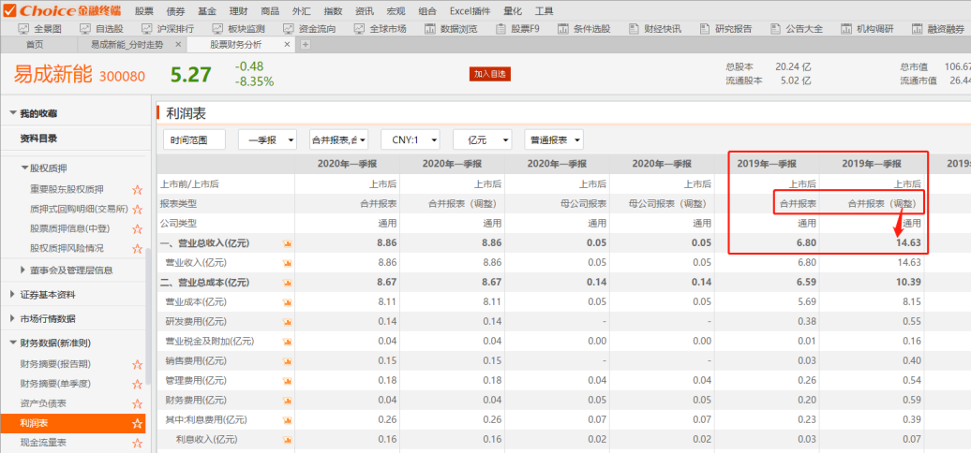Open 资料目录 in sidebar
The width and height of the screenshot is (971, 453).
pos(39,139)
